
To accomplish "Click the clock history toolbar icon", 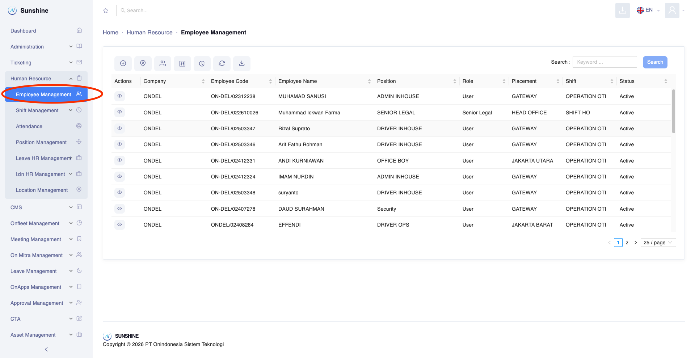I will [x=202, y=63].
